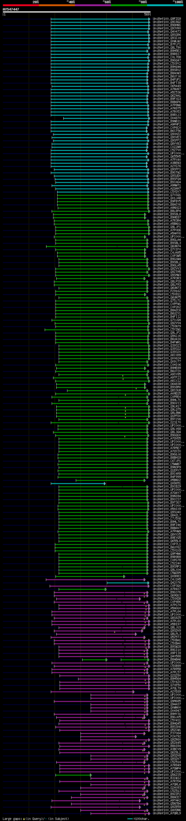Open hit UniRef100_B9DHN1

click(x=167, y=25)
